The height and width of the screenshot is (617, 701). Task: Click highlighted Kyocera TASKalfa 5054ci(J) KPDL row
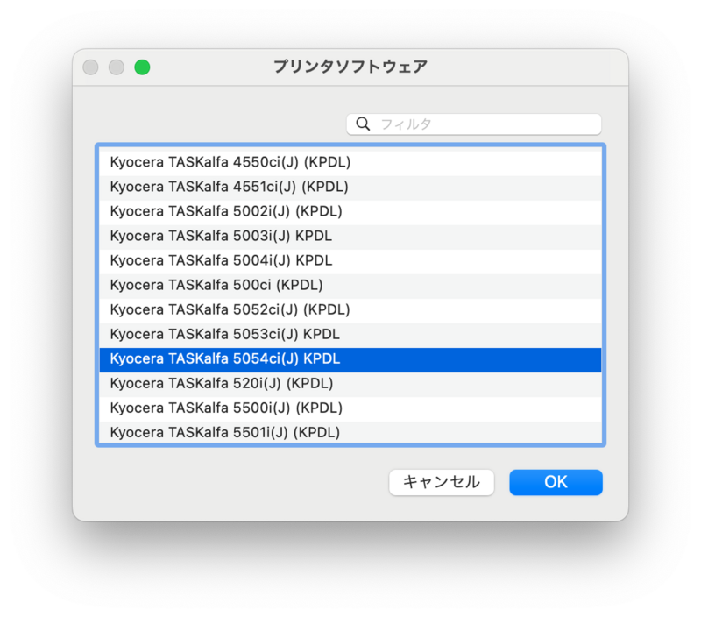coord(350,359)
